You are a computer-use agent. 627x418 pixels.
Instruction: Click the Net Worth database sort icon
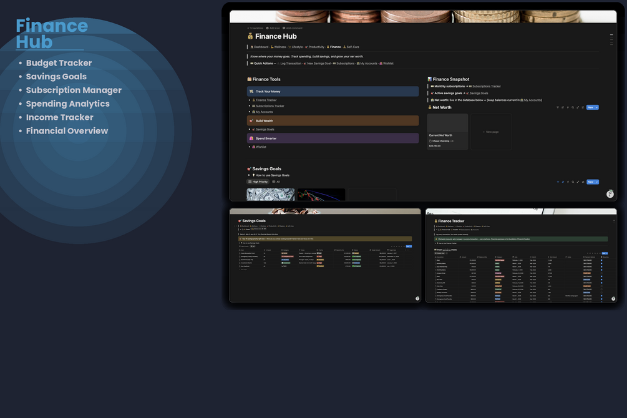tap(563, 107)
